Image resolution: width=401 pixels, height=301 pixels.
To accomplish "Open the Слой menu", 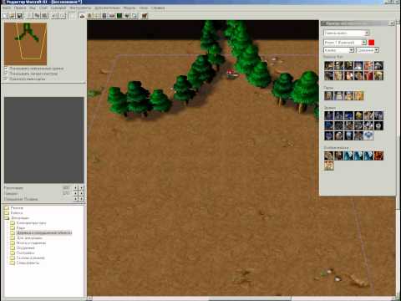I will 43,8.
